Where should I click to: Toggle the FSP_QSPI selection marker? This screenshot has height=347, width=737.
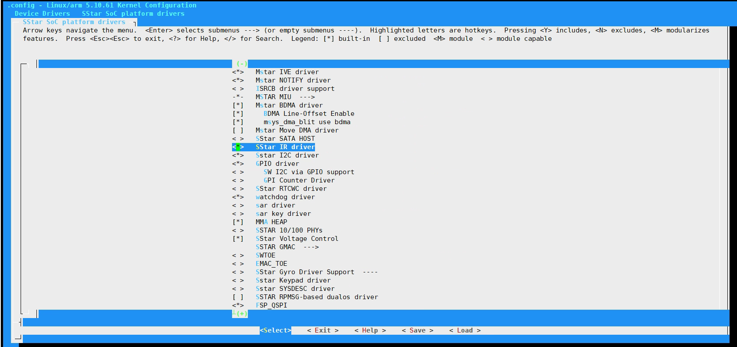pos(238,305)
